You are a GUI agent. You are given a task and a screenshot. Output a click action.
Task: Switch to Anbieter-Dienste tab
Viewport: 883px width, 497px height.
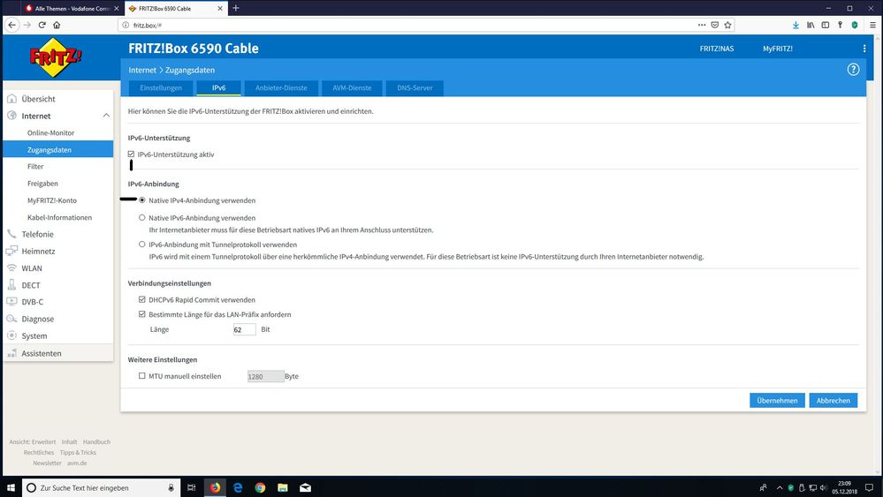coord(281,87)
